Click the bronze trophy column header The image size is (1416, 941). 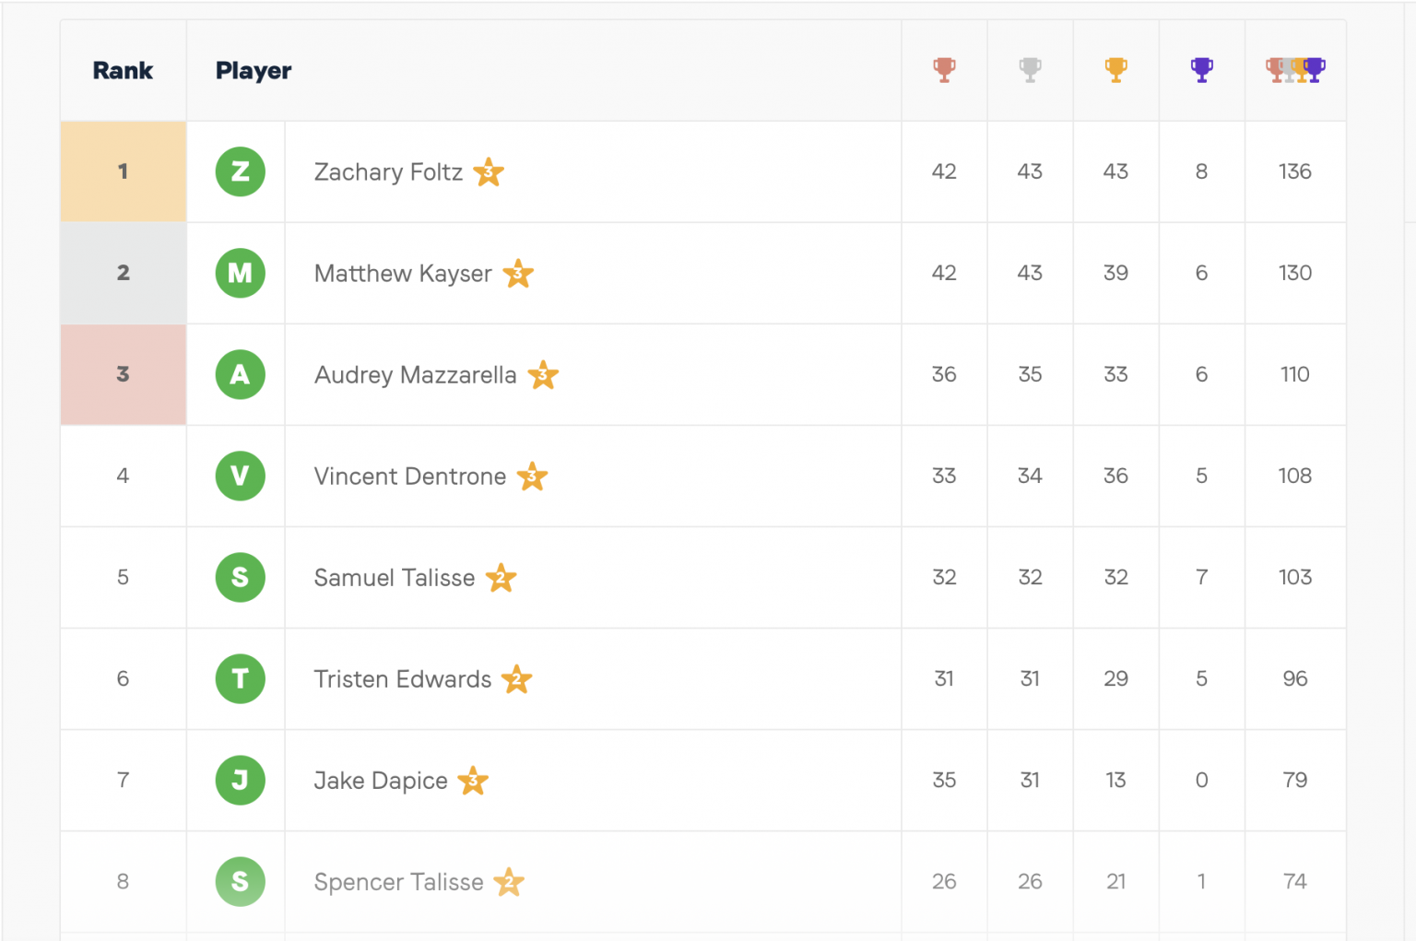[944, 70]
